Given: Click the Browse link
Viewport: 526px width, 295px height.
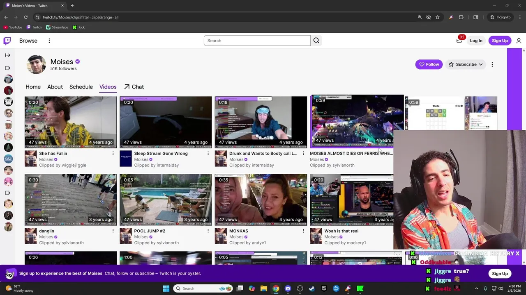Looking at the screenshot, I should (x=28, y=41).
